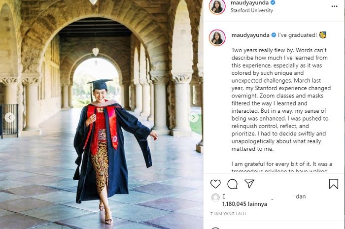345x229 pixels.
Task: Open the Stanford University location page
Action: [251, 10]
